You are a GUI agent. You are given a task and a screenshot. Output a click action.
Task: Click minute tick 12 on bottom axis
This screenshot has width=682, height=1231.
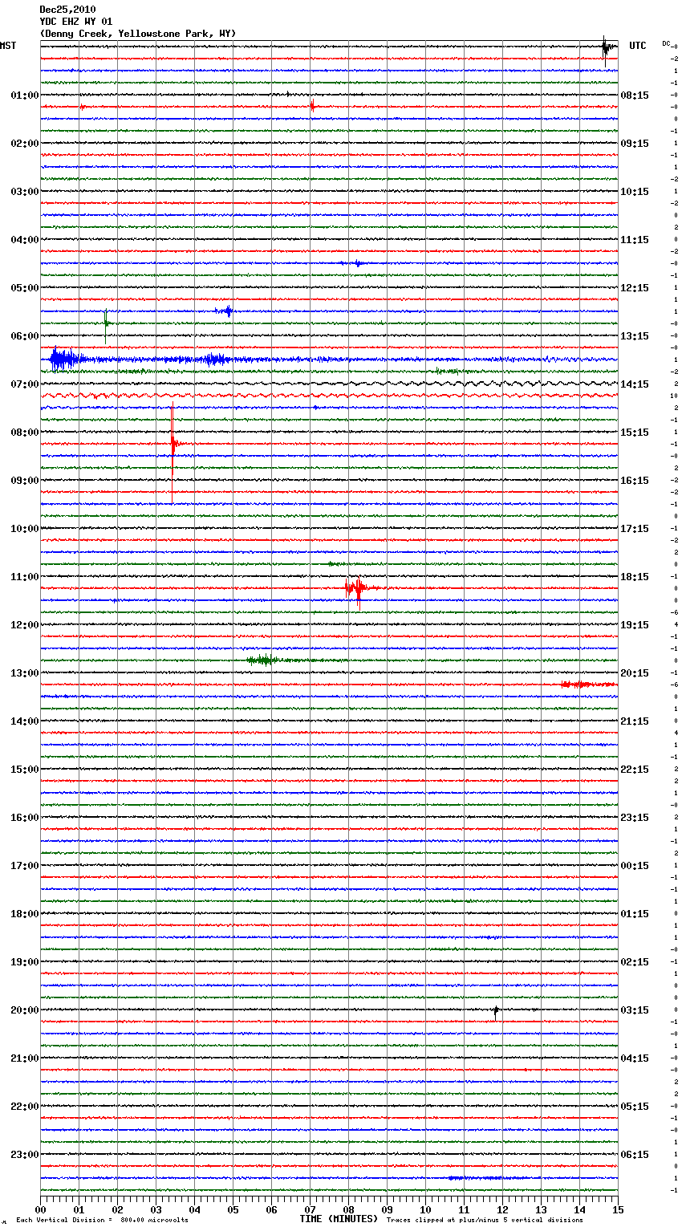pos(502,1209)
